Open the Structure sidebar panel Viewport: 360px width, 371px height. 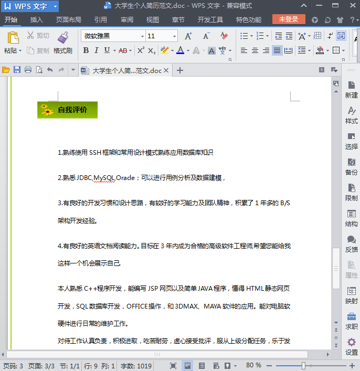tap(351, 218)
